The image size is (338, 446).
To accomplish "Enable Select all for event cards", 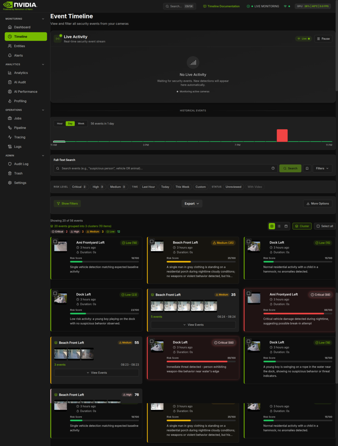I will 324,226.
